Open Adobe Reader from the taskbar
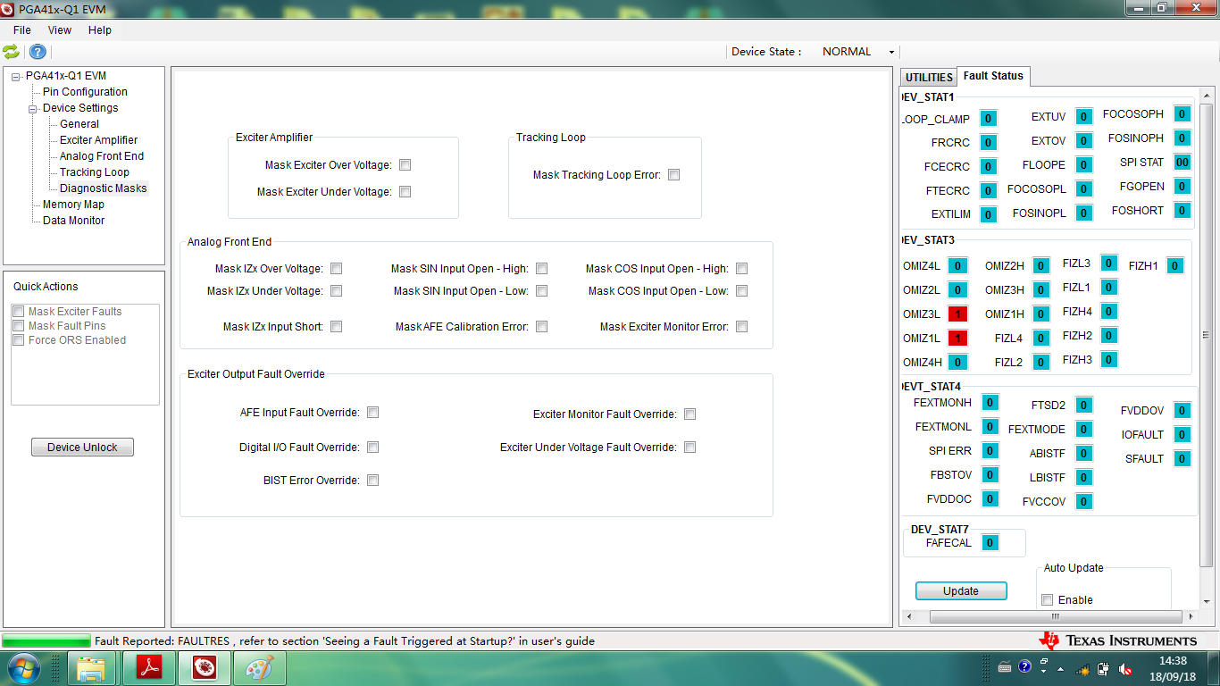This screenshot has height=686, width=1220. (x=147, y=668)
